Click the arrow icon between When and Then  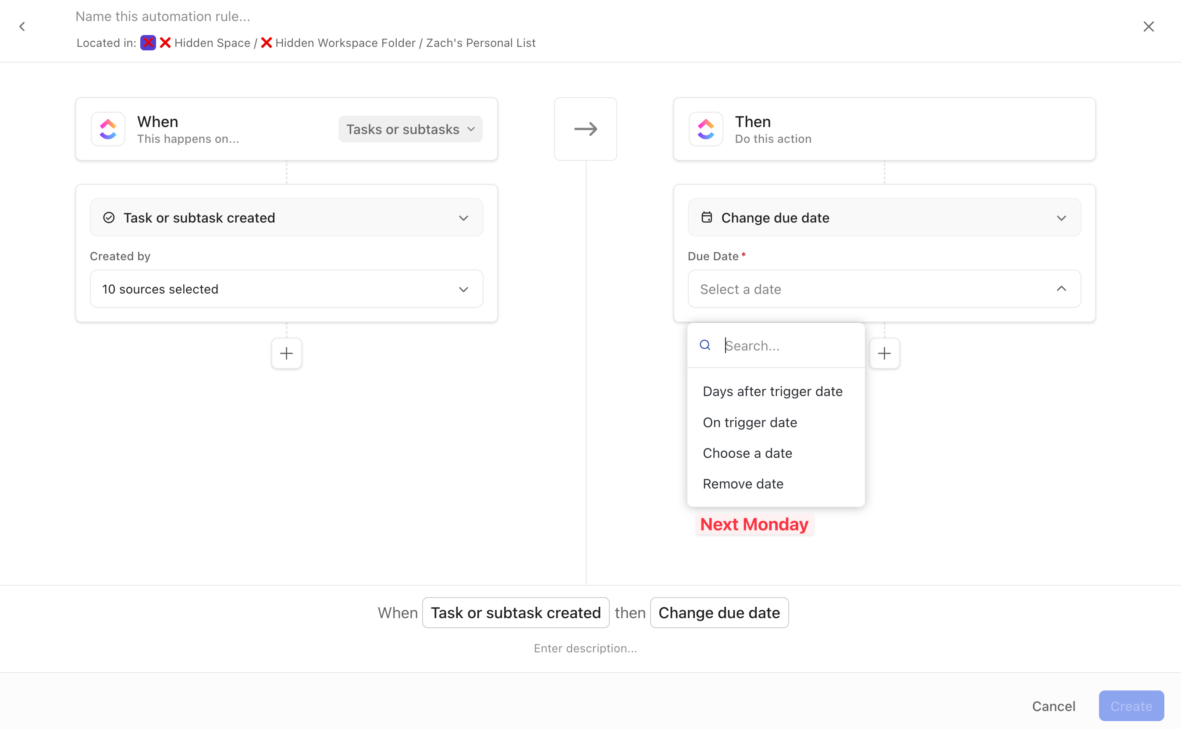pyautogui.click(x=586, y=129)
